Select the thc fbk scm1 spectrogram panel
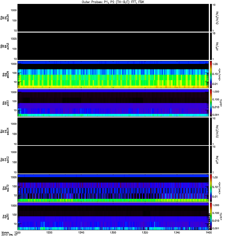 [x=113, y=216]
